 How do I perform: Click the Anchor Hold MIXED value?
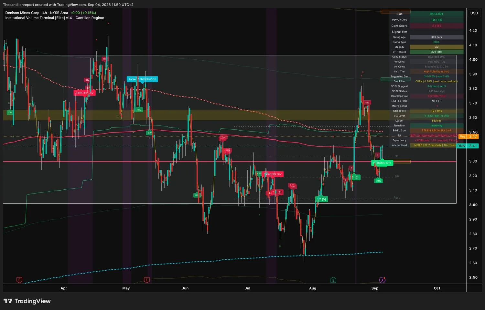(x=435, y=145)
